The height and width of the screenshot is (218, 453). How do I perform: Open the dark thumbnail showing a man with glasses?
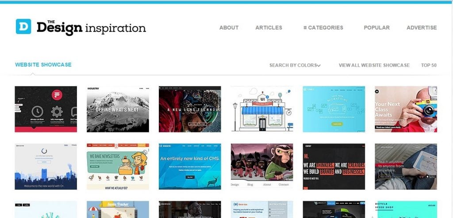click(190, 209)
